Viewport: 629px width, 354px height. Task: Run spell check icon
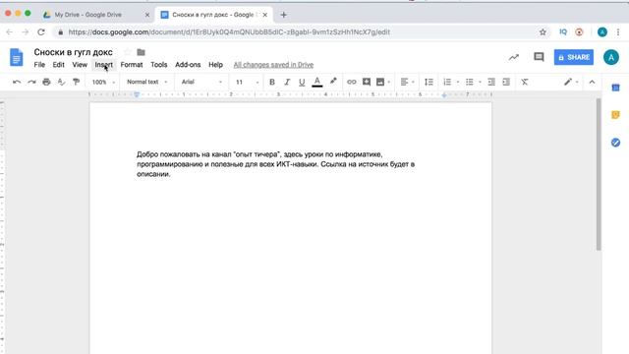click(61, 82)
